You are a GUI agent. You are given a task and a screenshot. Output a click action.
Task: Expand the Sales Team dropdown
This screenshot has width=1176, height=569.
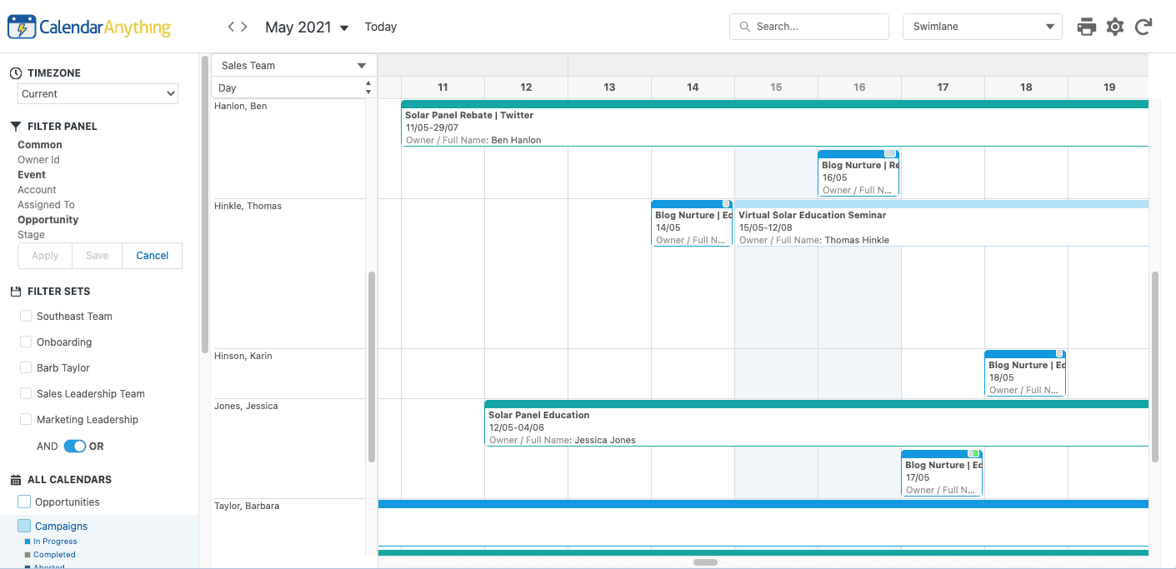[293, 66]
